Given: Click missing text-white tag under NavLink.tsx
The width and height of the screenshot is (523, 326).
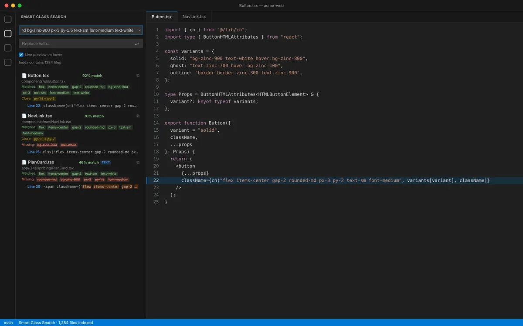Looking at the screenshot, I should pos(68,145).
